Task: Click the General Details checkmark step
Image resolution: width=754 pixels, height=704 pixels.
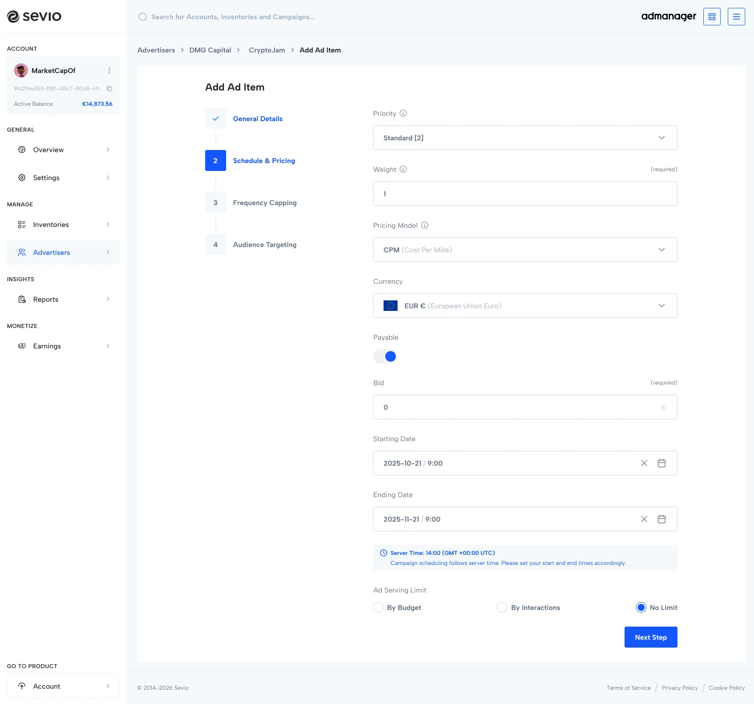Action: pyautogui.click(x=216, y=118)
